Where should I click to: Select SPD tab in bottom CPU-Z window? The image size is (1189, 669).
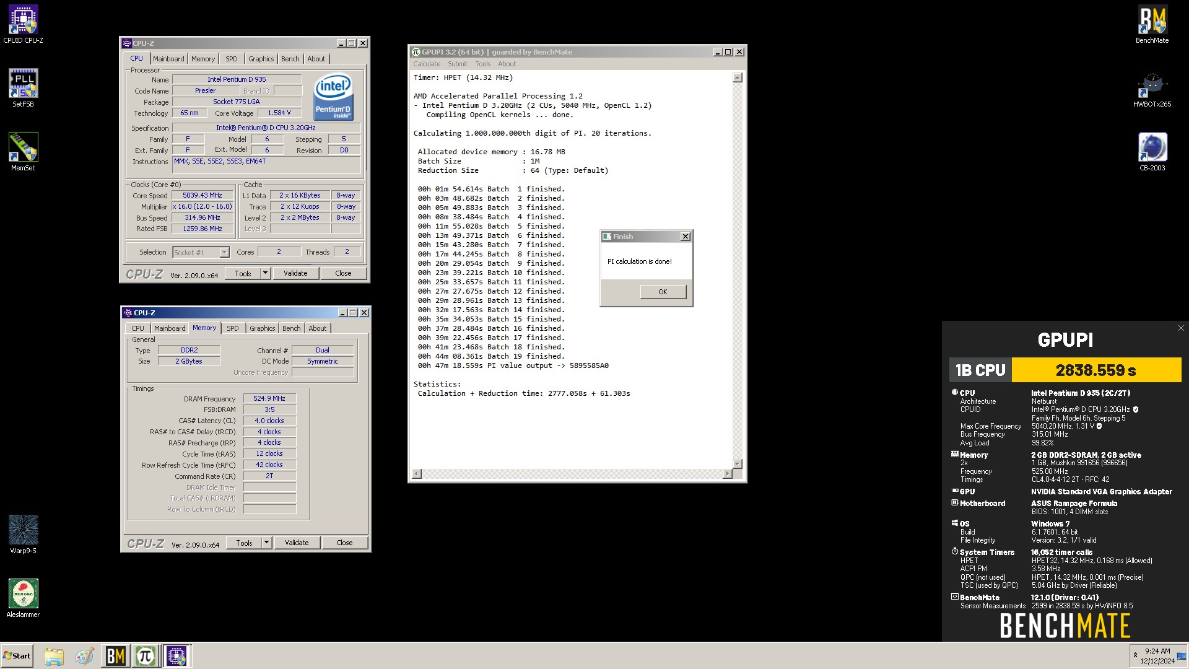[x=233, y=328]
